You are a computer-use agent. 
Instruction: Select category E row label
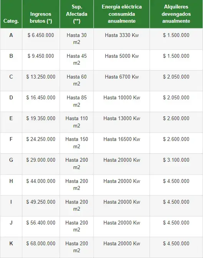(x=11, y=118)
